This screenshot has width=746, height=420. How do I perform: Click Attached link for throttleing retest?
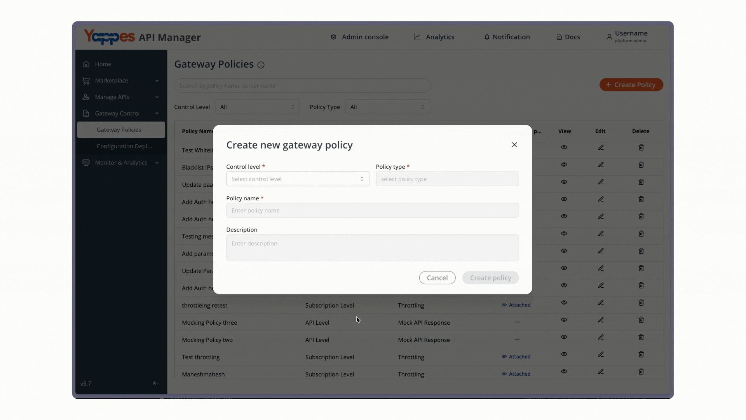pos(516,305)
